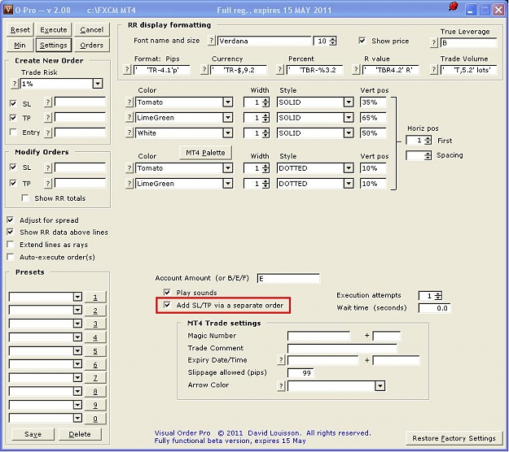Click the O-Pro application icon in title bar
The width and height of the screenshot is (509, 452).
point(8,10)
